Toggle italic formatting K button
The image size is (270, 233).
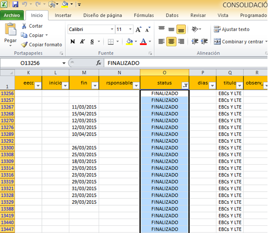82,42
